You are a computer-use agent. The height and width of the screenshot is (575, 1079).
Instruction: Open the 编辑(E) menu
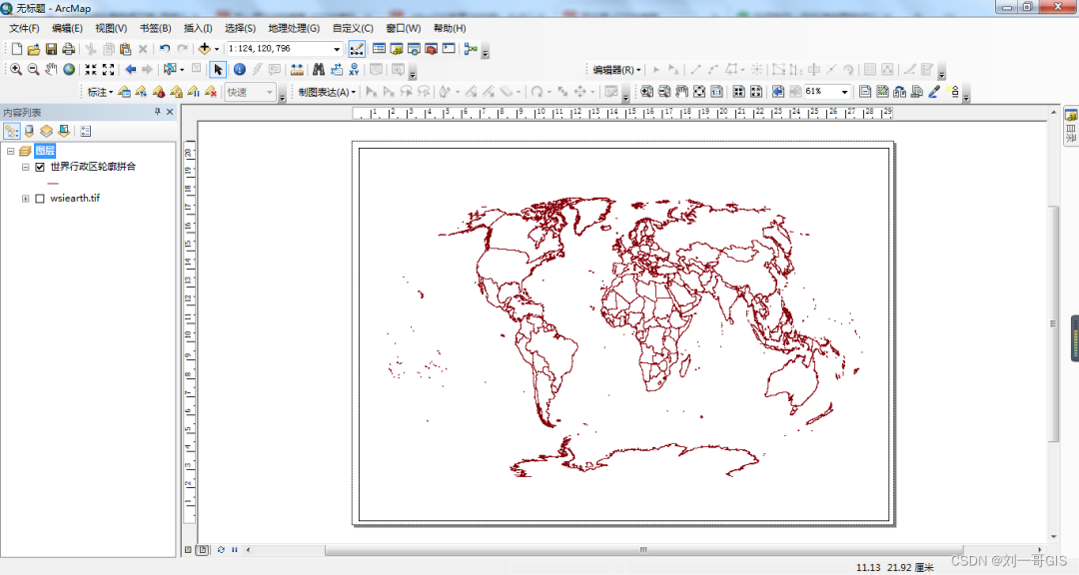click(67, 28)
